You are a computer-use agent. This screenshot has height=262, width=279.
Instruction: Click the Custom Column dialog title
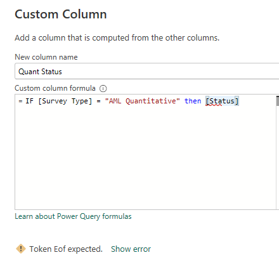pos(61,15)
